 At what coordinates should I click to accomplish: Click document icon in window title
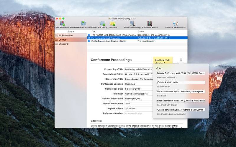click(109, 19)
